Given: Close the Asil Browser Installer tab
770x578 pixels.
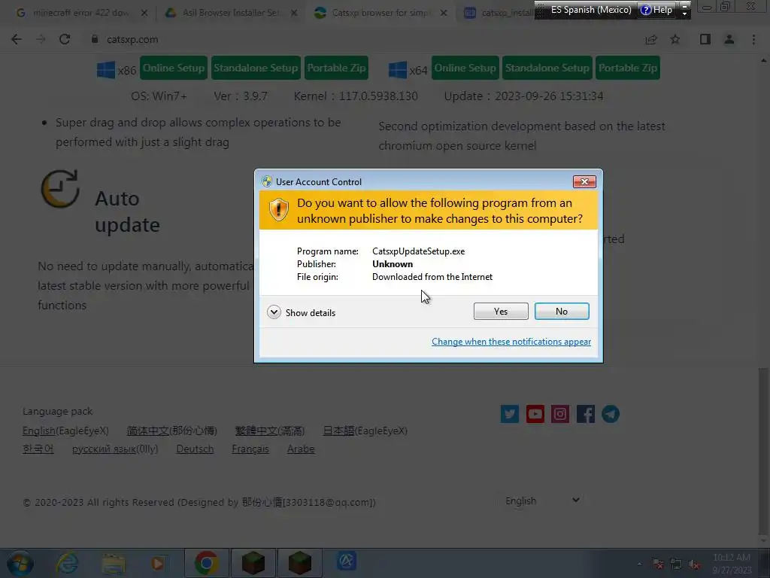Looking at the screenshot, I should point(294,14).
